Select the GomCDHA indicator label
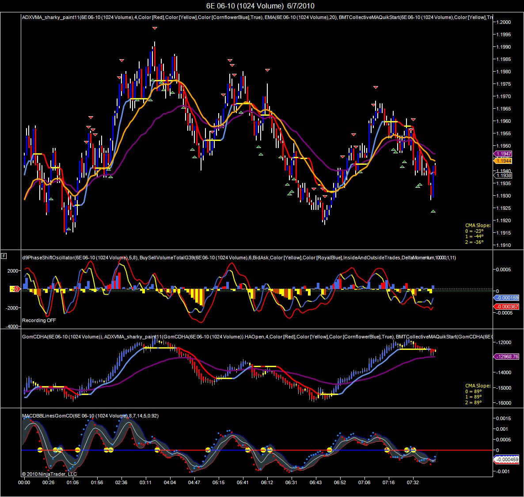Screen dimensions: 524x497 [x=62, y=337]
